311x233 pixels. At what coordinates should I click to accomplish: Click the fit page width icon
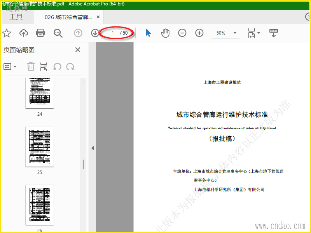252,33
